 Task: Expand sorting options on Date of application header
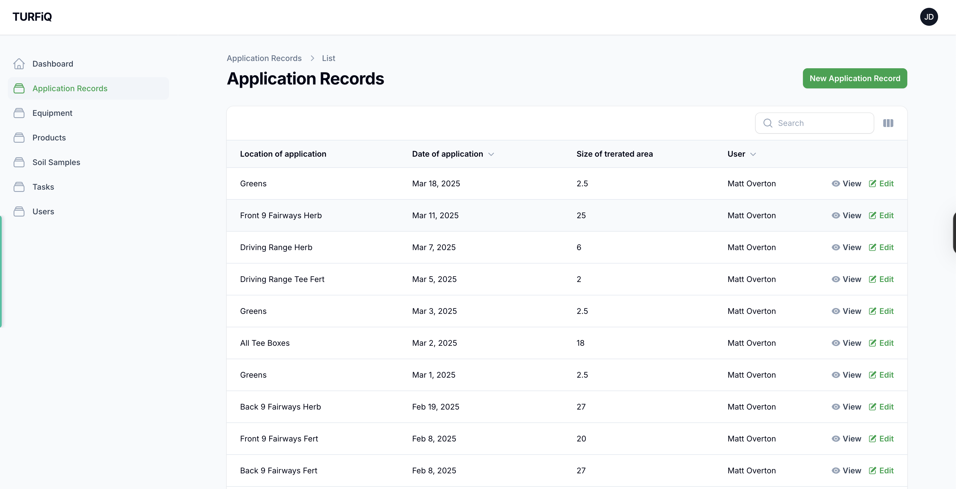[x=491, y=154]
